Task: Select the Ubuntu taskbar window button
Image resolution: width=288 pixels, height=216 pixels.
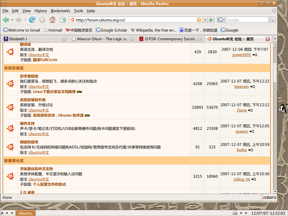Action: click(x=25, y=213)
